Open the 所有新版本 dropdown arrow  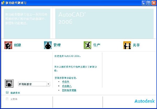click(x=48, y=84)
